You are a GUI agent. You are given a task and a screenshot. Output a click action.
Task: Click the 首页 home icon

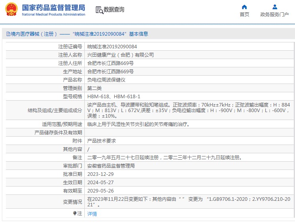click(x=244, y=7)
